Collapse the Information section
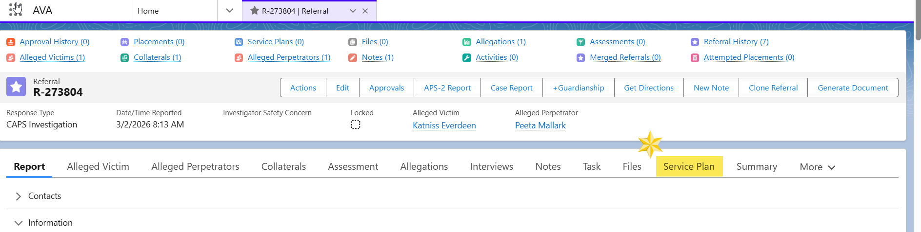This screenshot has height=232, width=921. [19, 223]
